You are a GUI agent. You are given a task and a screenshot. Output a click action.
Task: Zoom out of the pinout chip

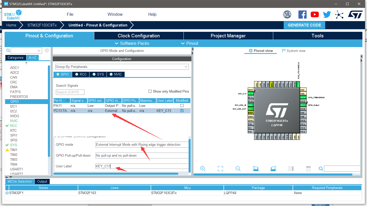(x=238, y=169)
